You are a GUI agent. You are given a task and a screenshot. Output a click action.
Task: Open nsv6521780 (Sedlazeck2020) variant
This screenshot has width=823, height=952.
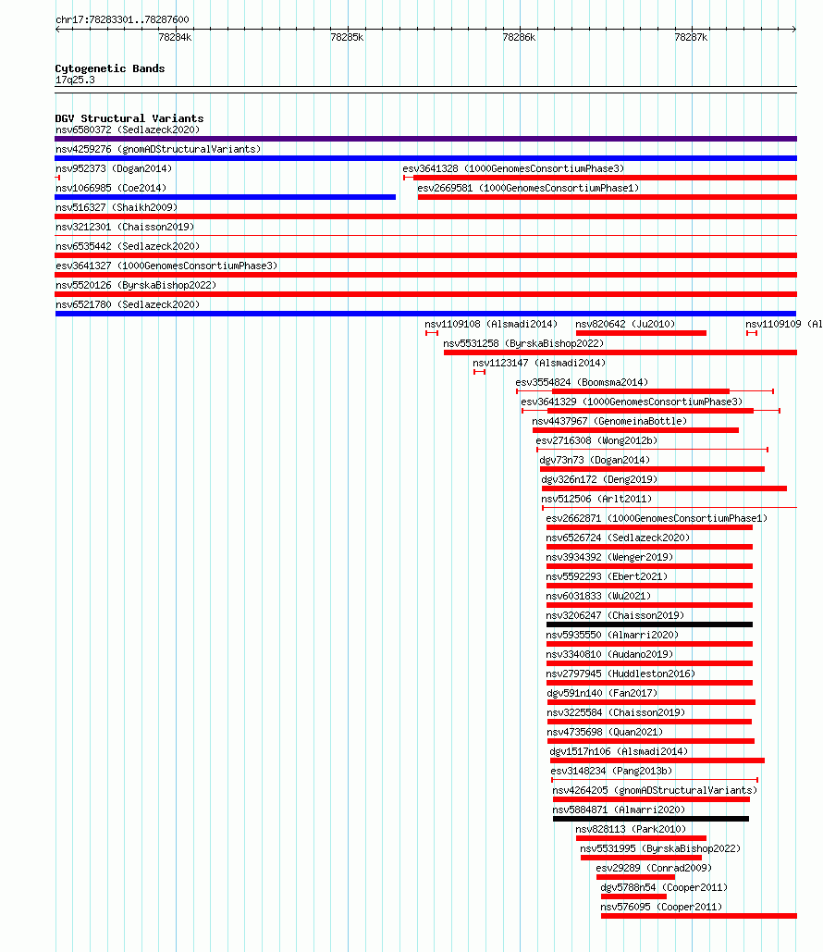click(x=128, y=304)
